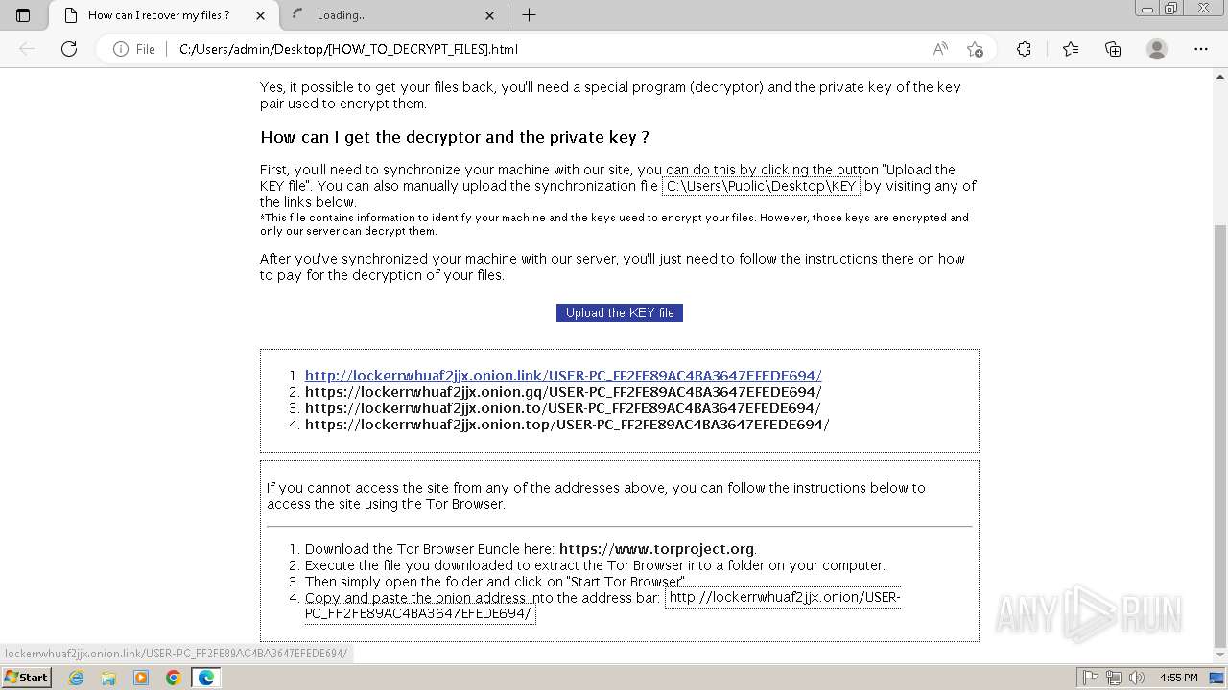Click the C:\Users\Public\Desktop\KEY path box
1228x690 pixels.
coord(761,186)
